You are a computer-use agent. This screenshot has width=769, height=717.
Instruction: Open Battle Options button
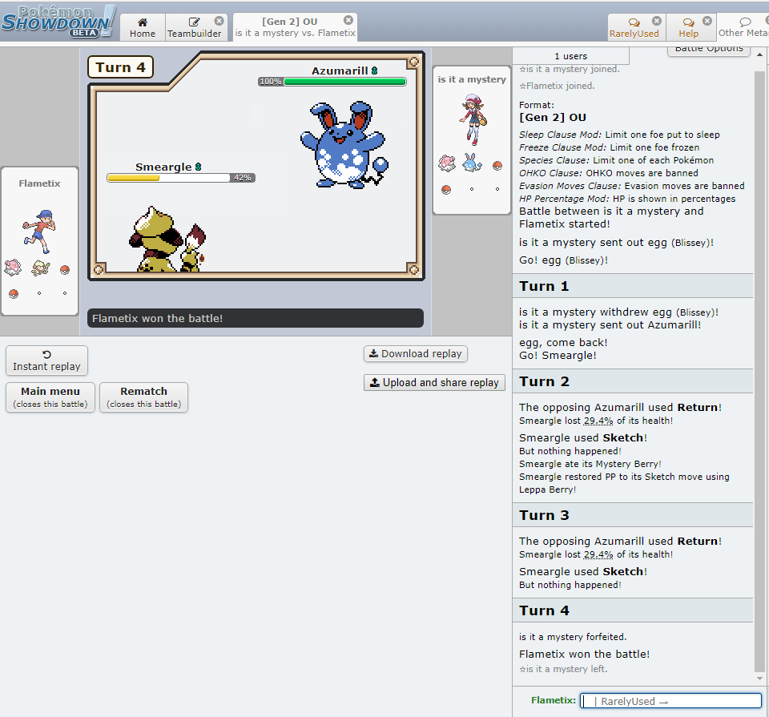click(x=709, y=50)
